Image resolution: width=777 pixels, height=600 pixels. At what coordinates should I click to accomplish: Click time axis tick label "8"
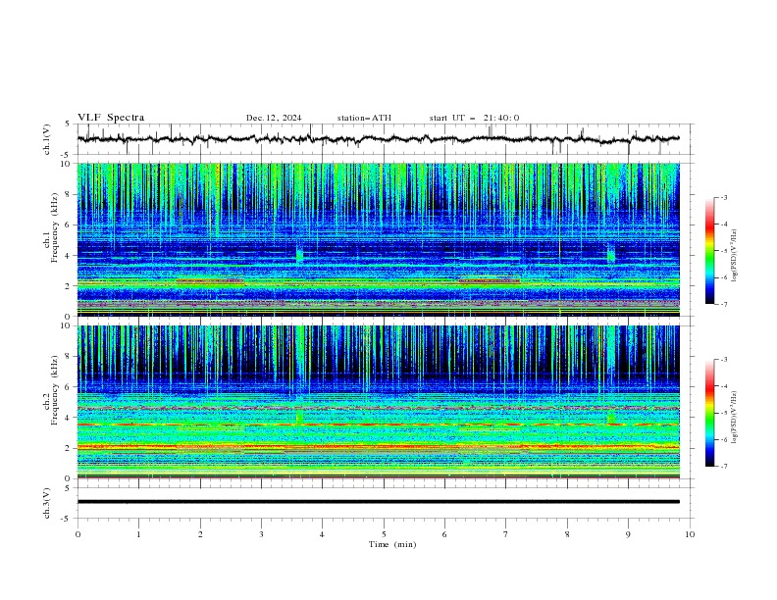567,534
